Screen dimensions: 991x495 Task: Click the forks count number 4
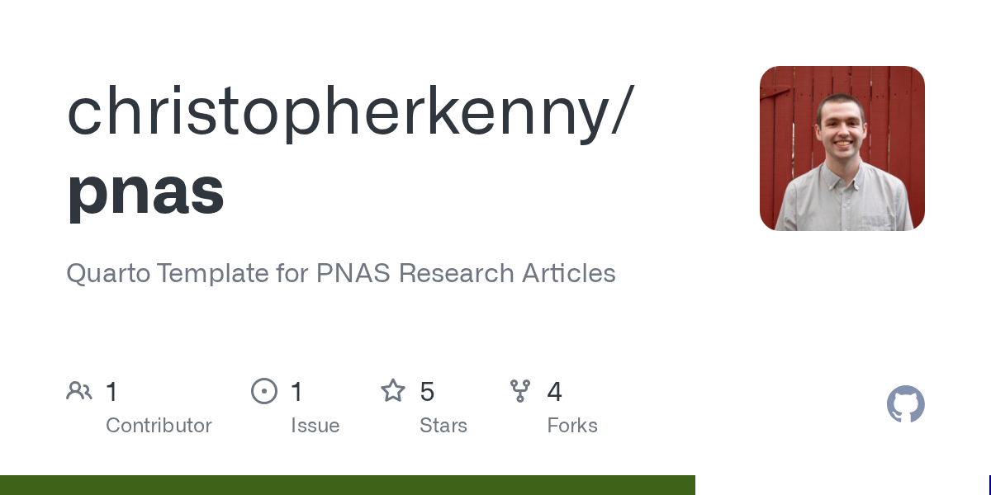(x=554, y=392)
